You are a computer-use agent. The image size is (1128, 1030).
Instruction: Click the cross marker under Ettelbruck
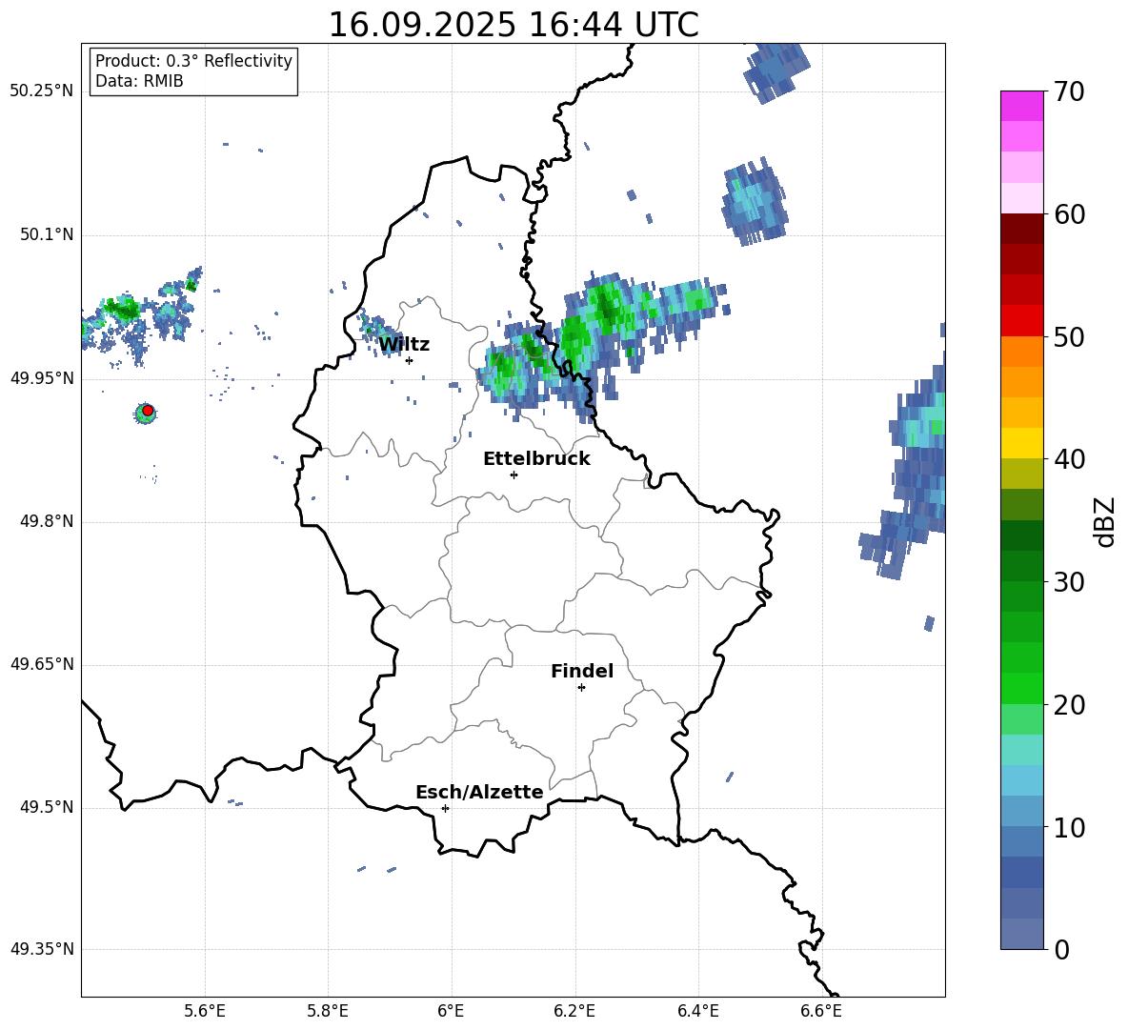pos(514,475)
